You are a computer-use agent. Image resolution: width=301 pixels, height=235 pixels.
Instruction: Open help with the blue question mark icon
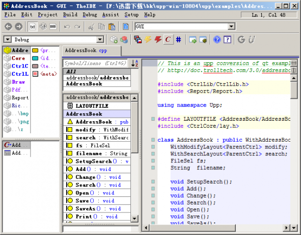[x=217, y=39]
